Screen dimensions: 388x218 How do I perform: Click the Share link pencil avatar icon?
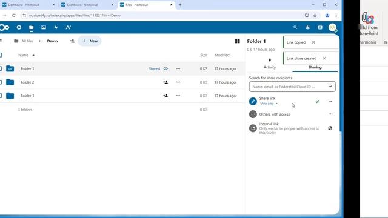pos(253,101)
